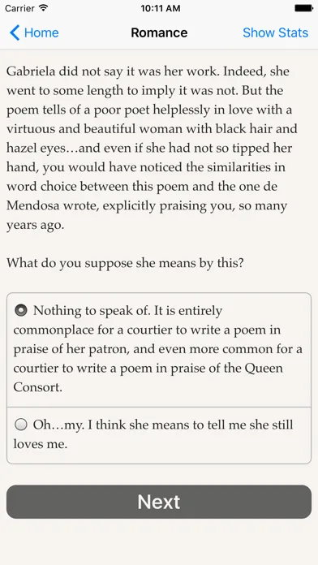Tap the Romance title in the header
The width and height of the screenshot is (318, 565).
pyautogui.click(x=159, y=32)
